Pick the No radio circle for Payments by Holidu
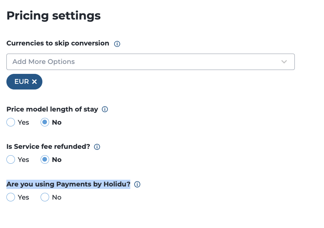Screen dimensions: 324x228 (45, 197)
